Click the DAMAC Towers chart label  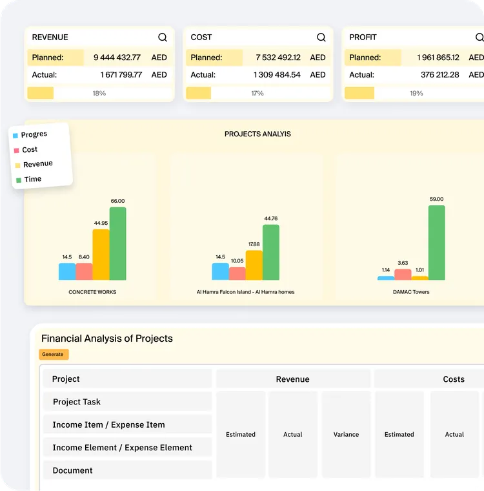[411, 292]
